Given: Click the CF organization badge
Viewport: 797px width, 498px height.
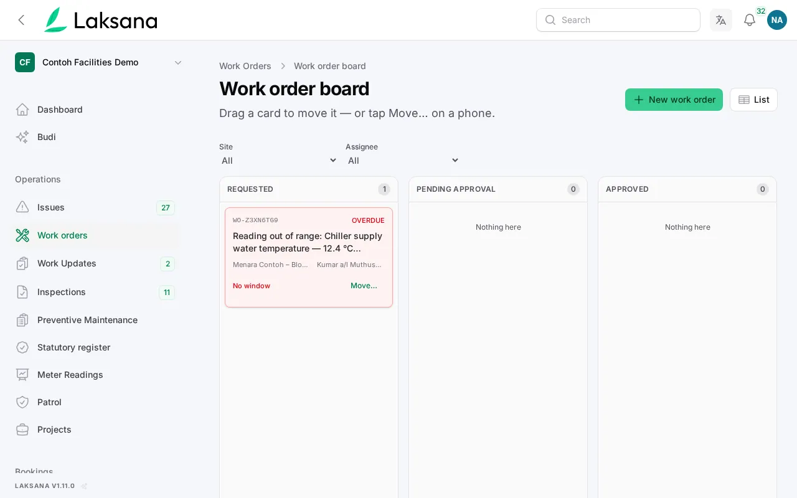Looking at the screenshot, I should coord(25,62).
